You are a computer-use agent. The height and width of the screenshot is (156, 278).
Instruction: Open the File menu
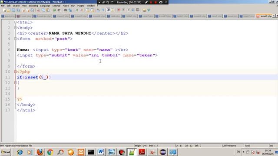click(3, 6)
